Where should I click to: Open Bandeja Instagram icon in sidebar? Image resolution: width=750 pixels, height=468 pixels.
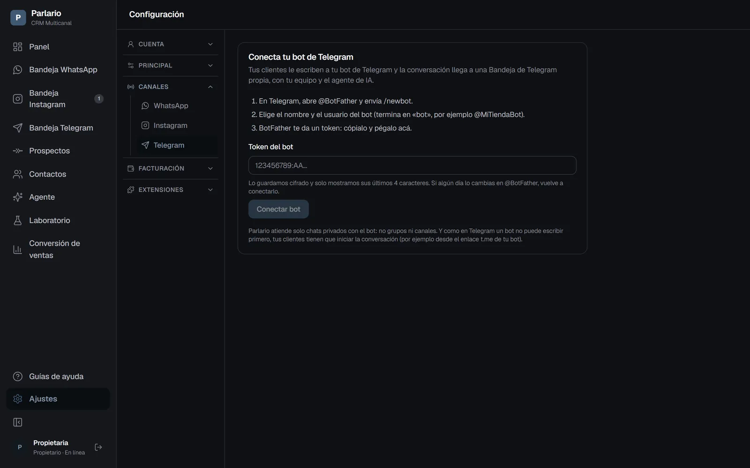tap(18, 99)
